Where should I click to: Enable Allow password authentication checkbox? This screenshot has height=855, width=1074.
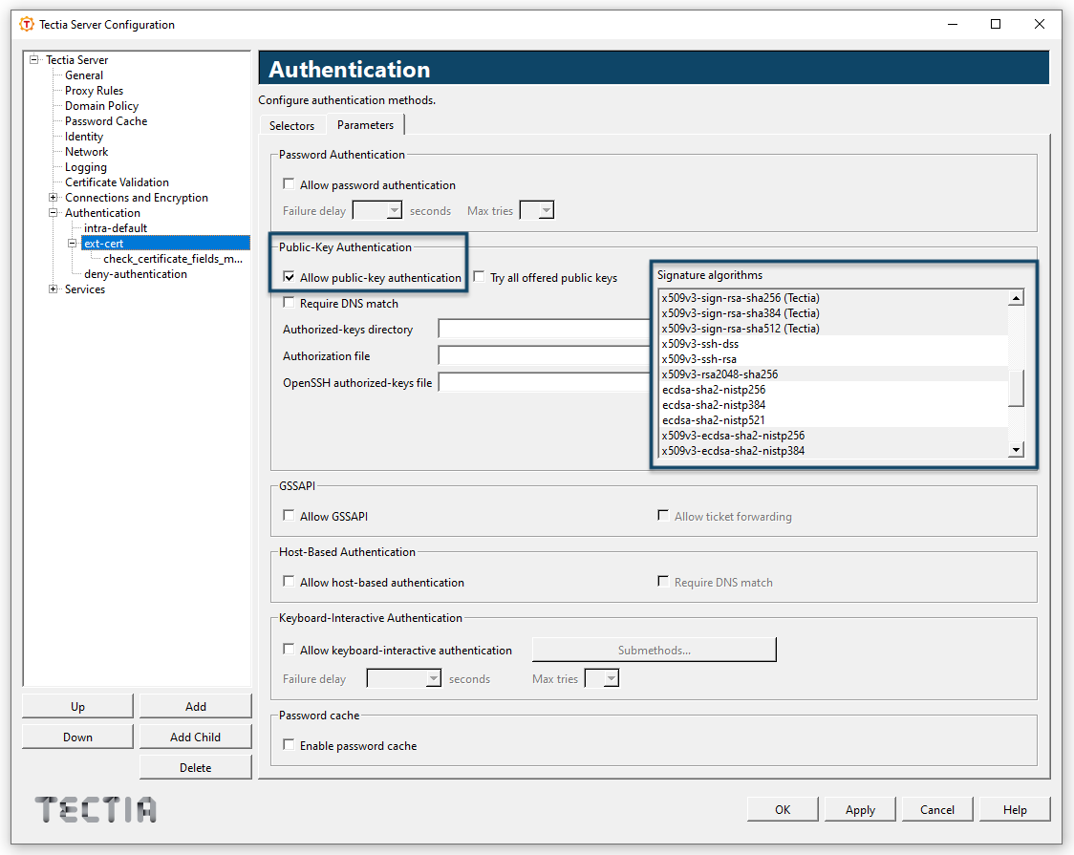tap(289, 184)
